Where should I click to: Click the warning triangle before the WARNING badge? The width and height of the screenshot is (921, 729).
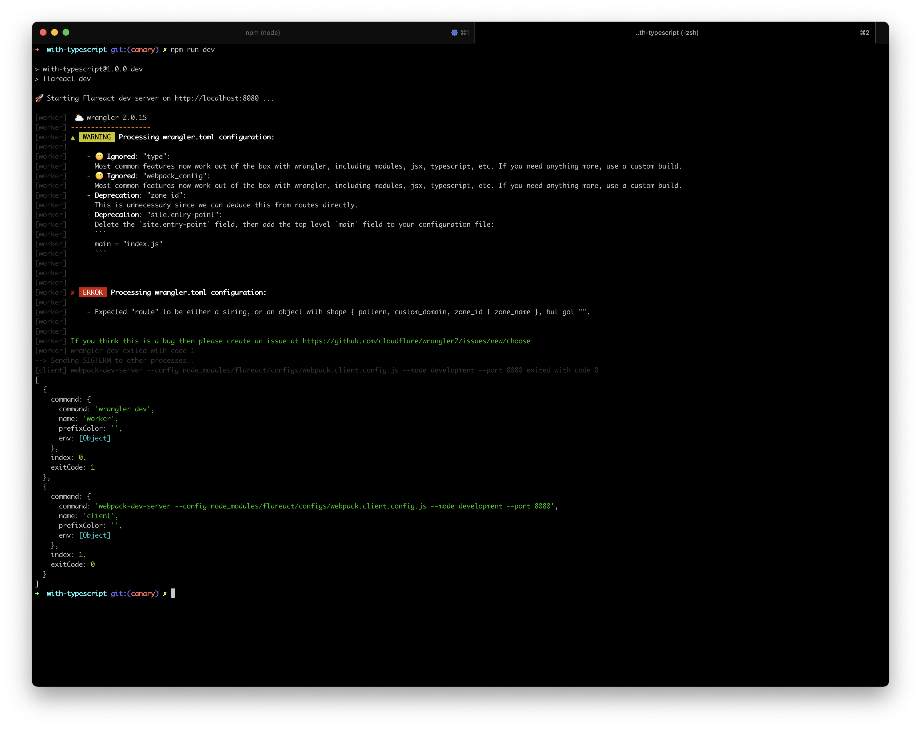click(x=73, y=137)
